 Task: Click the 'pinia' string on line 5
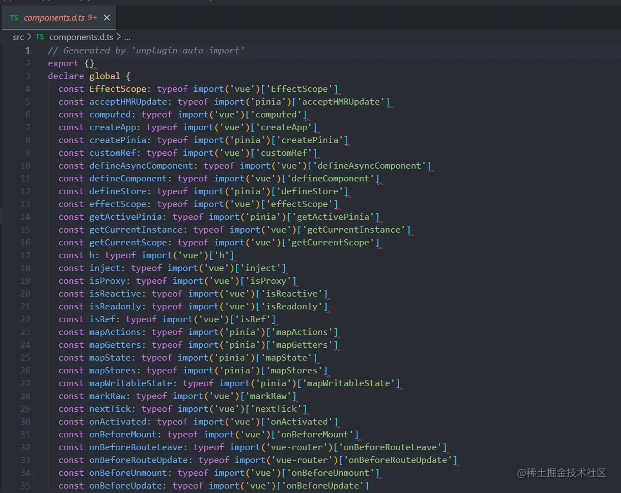point(269,102)
